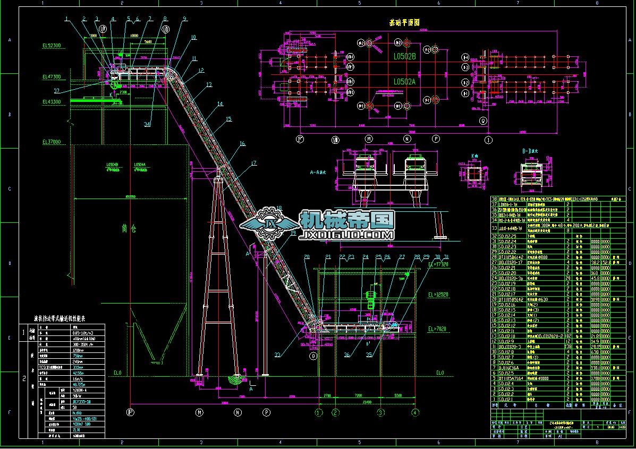Viewport: 636px width, 449px height.
Task: Select the L0504A silo equipment label
Action: tap(140, 165)
